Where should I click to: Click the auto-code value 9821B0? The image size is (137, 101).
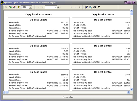tap(64, 22)
